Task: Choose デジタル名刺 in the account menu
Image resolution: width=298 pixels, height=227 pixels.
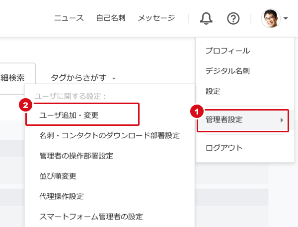Action: point(227,71)
